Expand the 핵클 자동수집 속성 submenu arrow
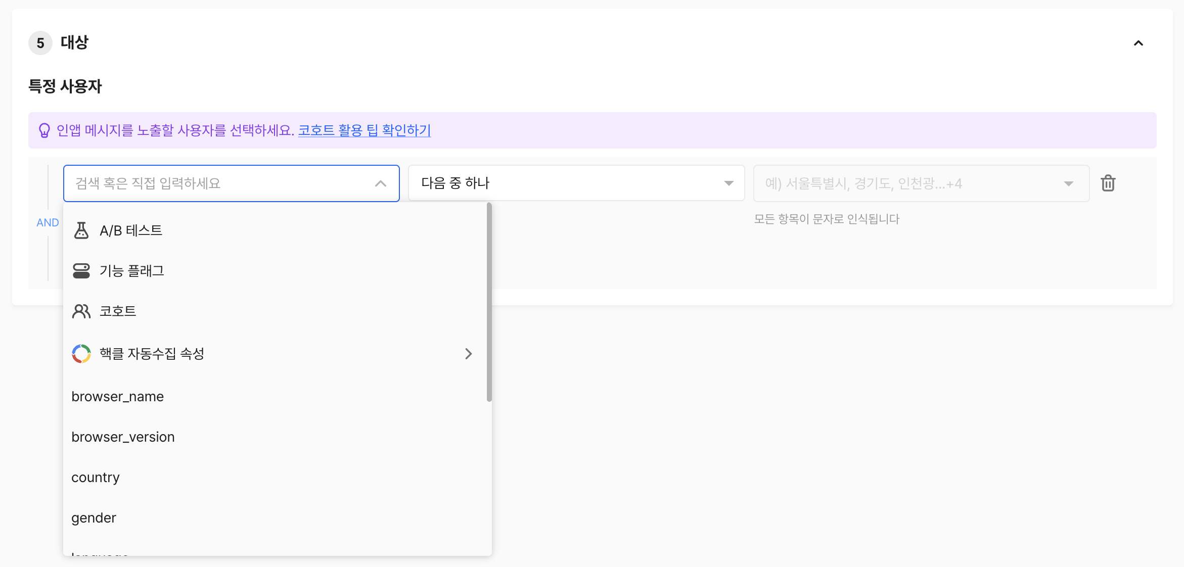 (x=469, y=354)
